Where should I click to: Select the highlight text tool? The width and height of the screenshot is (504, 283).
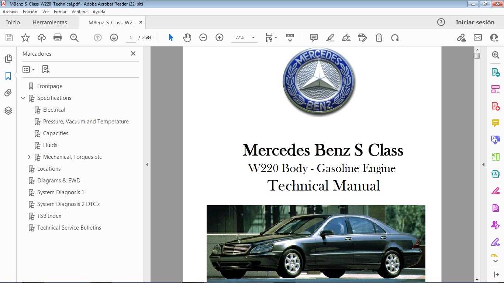coord(330,38)
